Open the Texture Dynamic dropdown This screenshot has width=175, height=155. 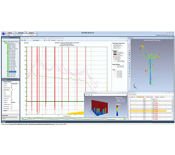(15, 102)
